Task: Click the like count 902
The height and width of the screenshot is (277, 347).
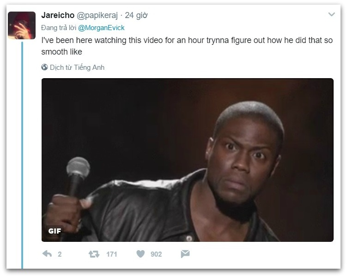Action: (156, 254)
